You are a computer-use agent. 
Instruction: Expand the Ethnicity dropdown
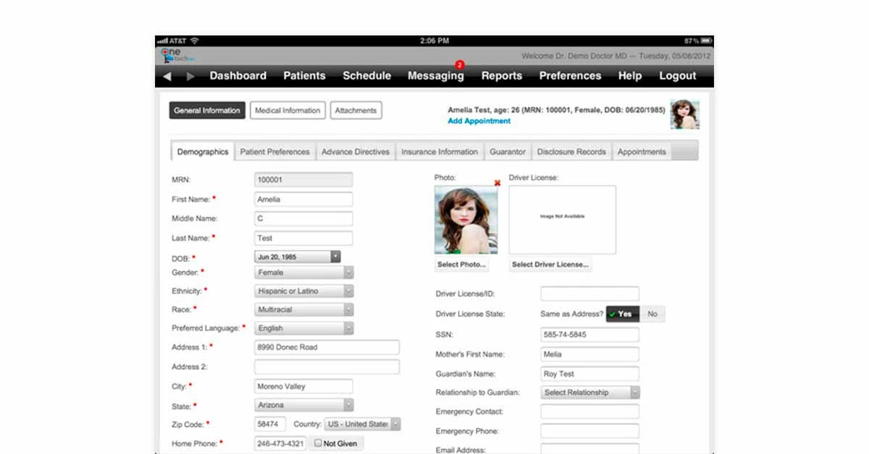coord(349,291)
